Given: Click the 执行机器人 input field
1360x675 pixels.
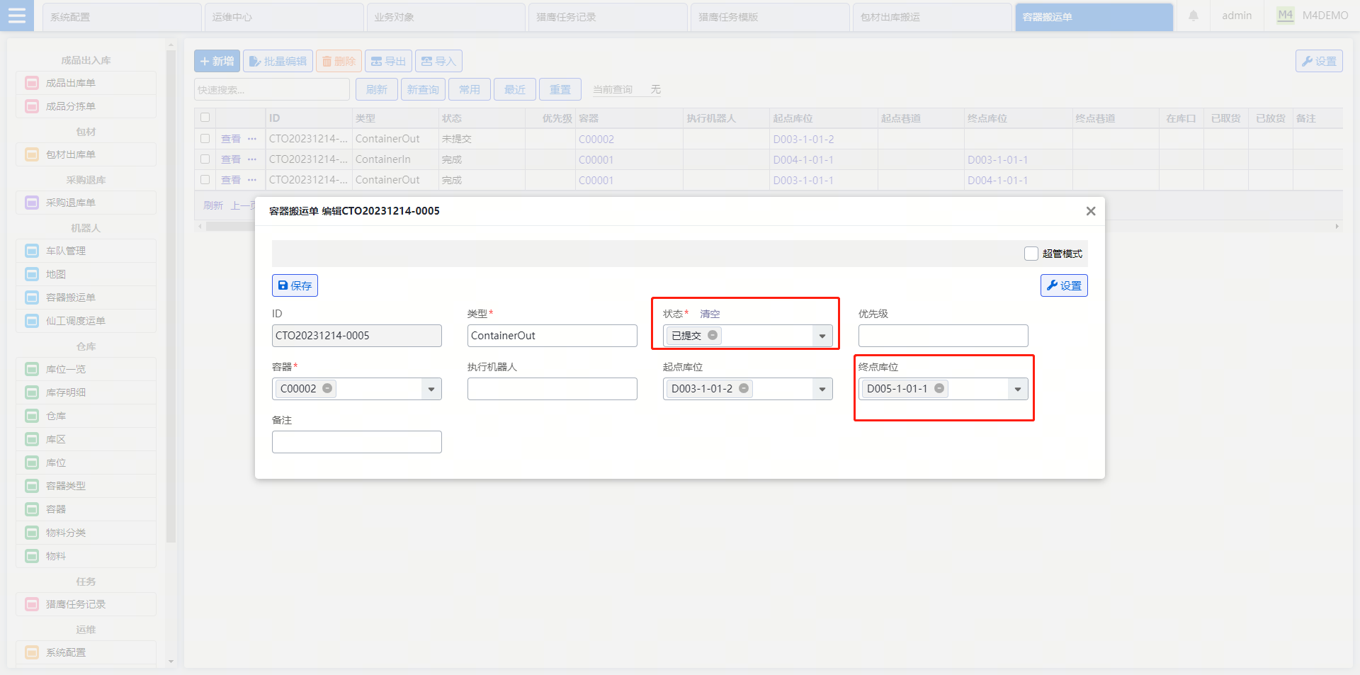Looking at the screenshot, I should click(x=552, y=389).
